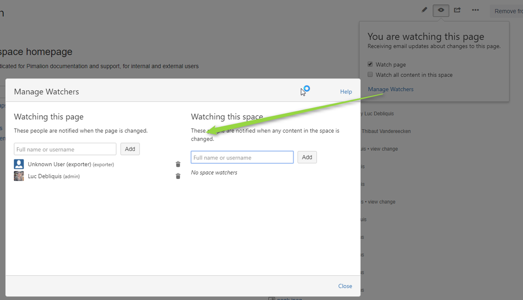
Task: Open Help link in Manage Watchers dialog
Action: click(346, 91)
